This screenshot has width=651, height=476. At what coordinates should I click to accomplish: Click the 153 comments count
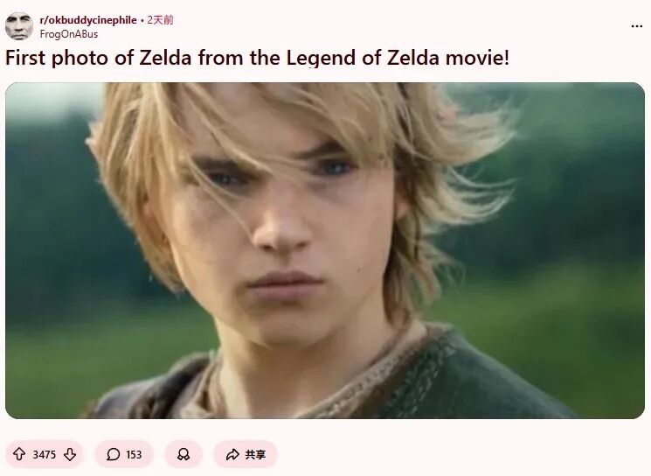coord(134,454)
